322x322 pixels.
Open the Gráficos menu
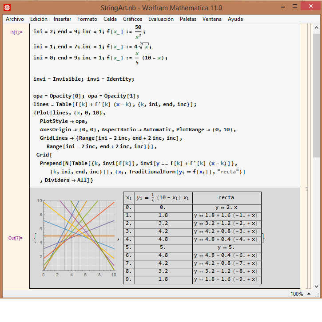132,19
